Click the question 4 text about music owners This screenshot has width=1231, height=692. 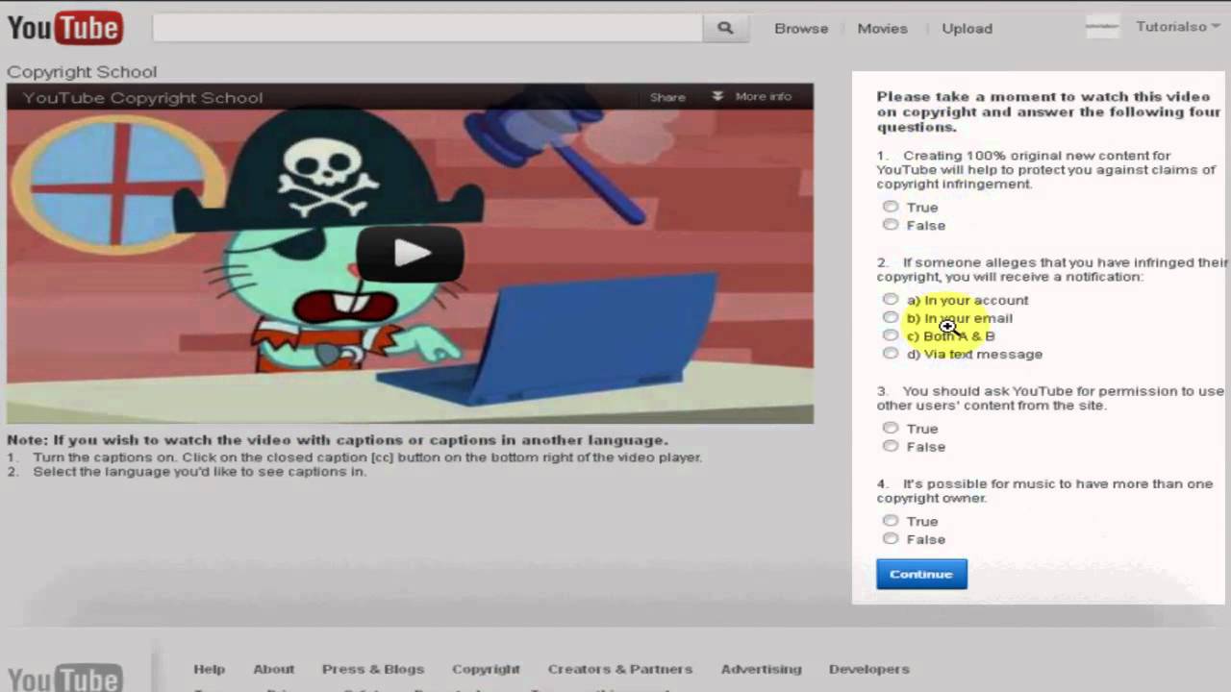click(x=1044, y=490)
